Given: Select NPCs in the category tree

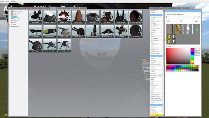Looking at the screenshot, I should click(14, 23).
